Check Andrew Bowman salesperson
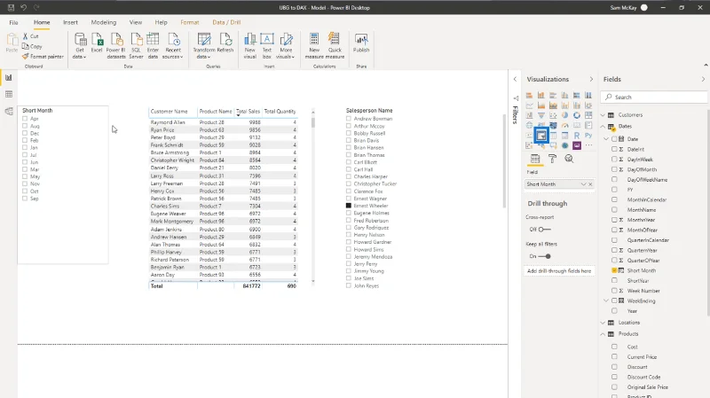710x398 pixels. tap(349, 119)
